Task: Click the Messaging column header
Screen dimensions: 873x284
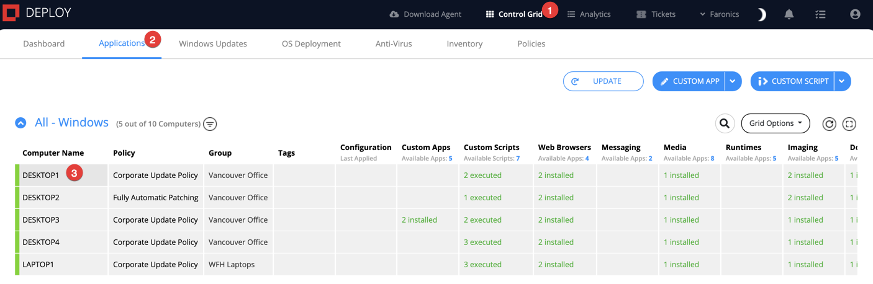Action: click(x=621, y=148)
